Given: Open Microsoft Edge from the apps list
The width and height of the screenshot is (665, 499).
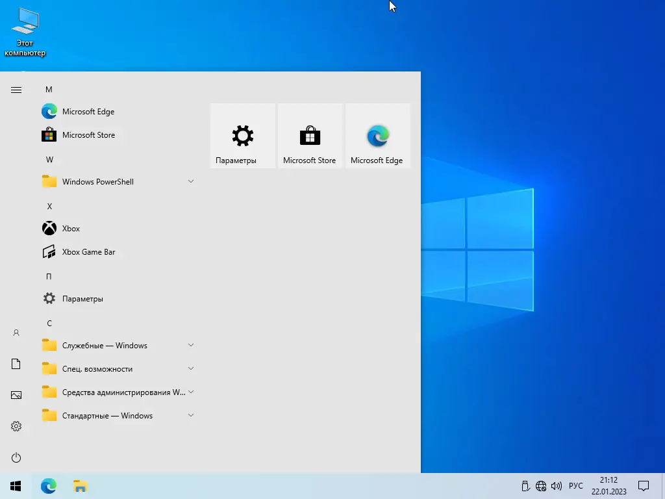Looking at the screenshot, I should coord(119,112).
